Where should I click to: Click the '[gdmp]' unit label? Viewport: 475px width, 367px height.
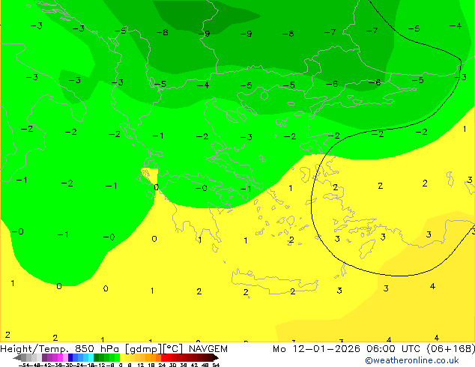[143, 349]
